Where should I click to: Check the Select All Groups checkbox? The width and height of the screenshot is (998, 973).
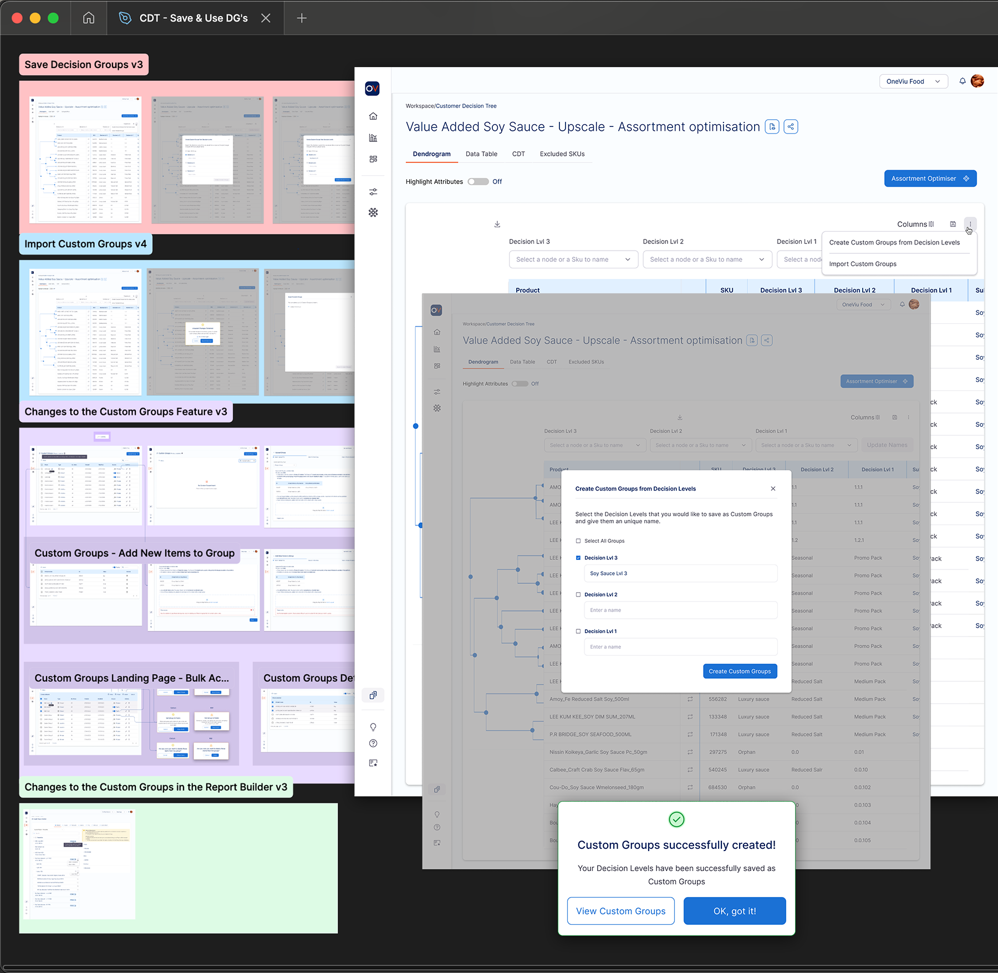pos(578,541)
